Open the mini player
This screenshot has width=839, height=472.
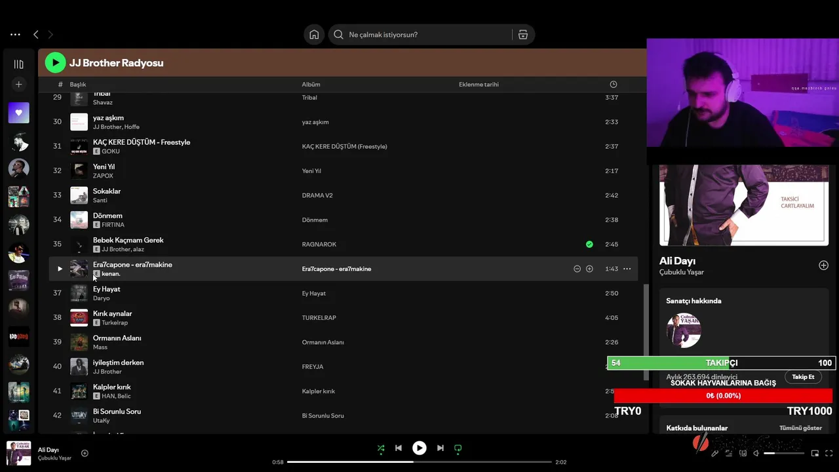[815, 453]
